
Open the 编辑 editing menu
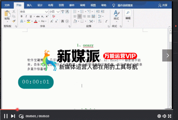[128, 16]
